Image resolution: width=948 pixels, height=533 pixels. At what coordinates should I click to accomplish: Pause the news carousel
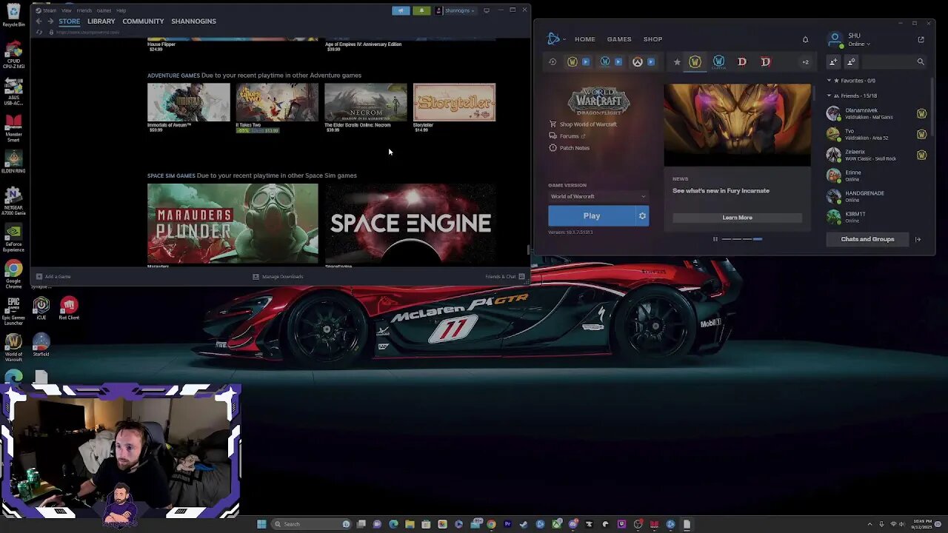pyautogui.click(x=715, y=239)
